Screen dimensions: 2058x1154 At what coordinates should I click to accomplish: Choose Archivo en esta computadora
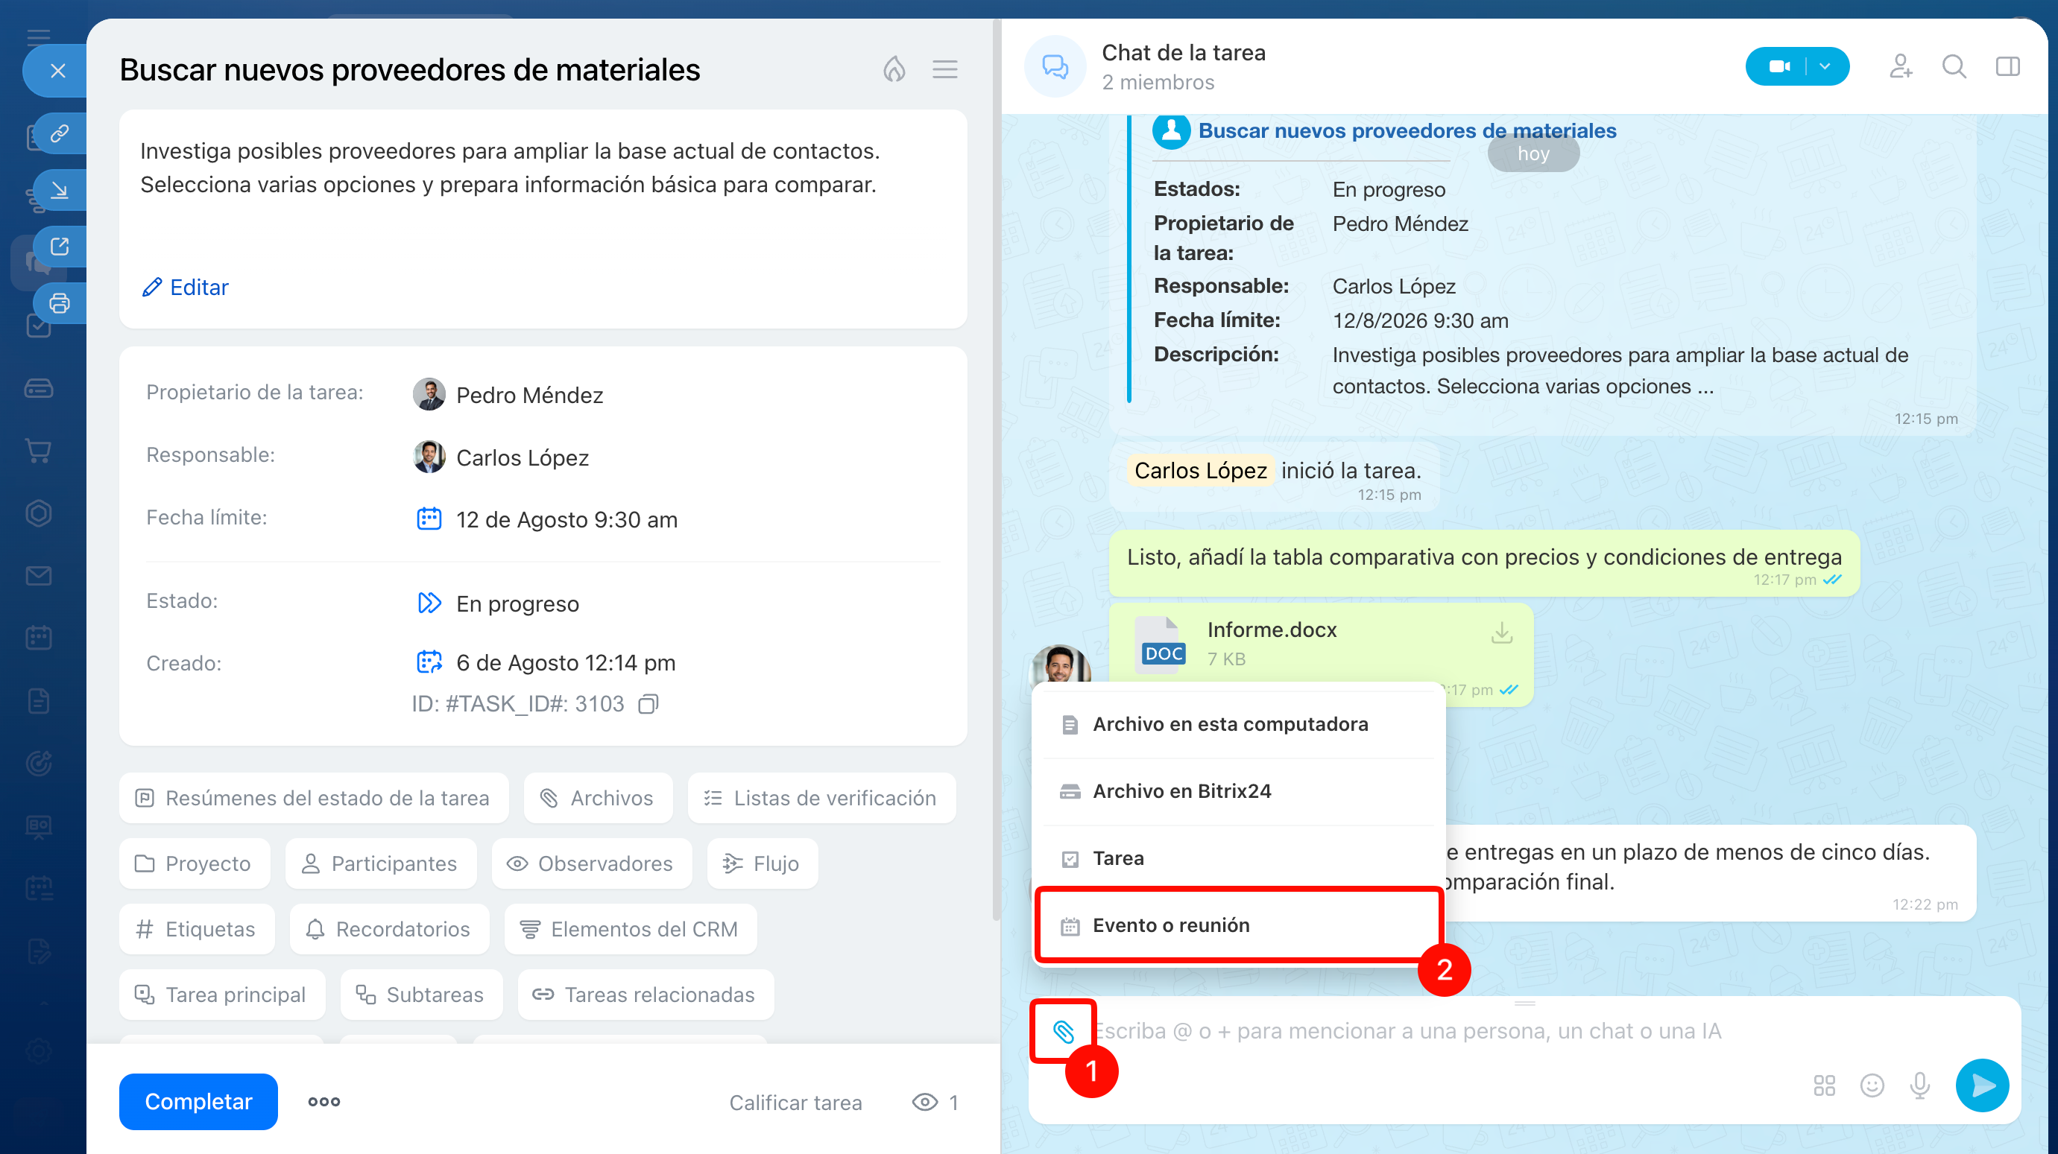click(x=1239, y=723)
